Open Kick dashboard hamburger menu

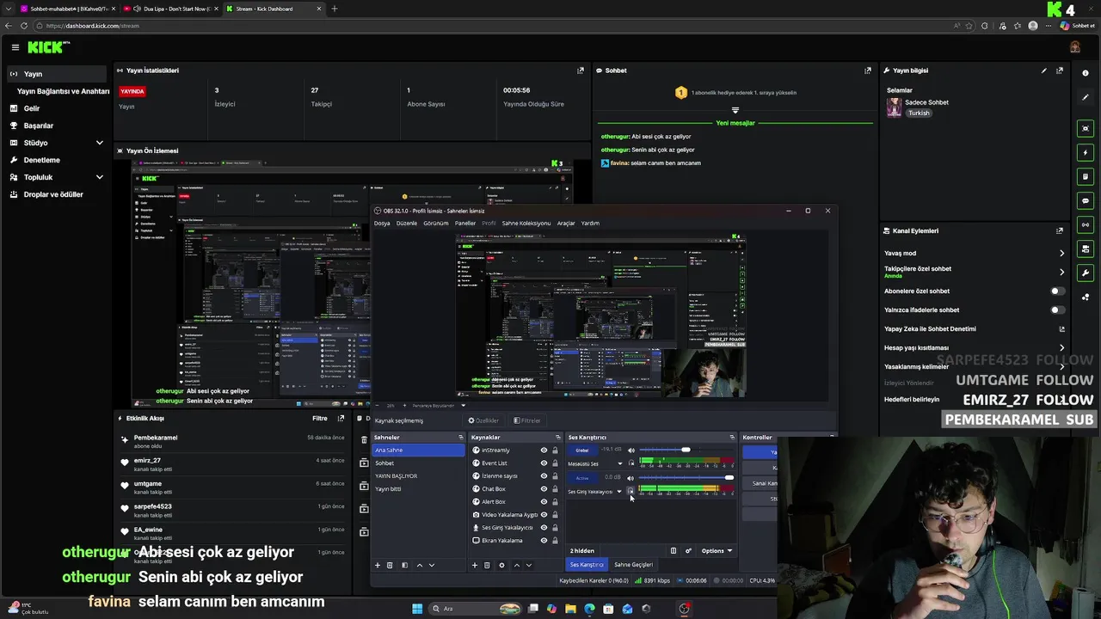click(x=15, y=47)
